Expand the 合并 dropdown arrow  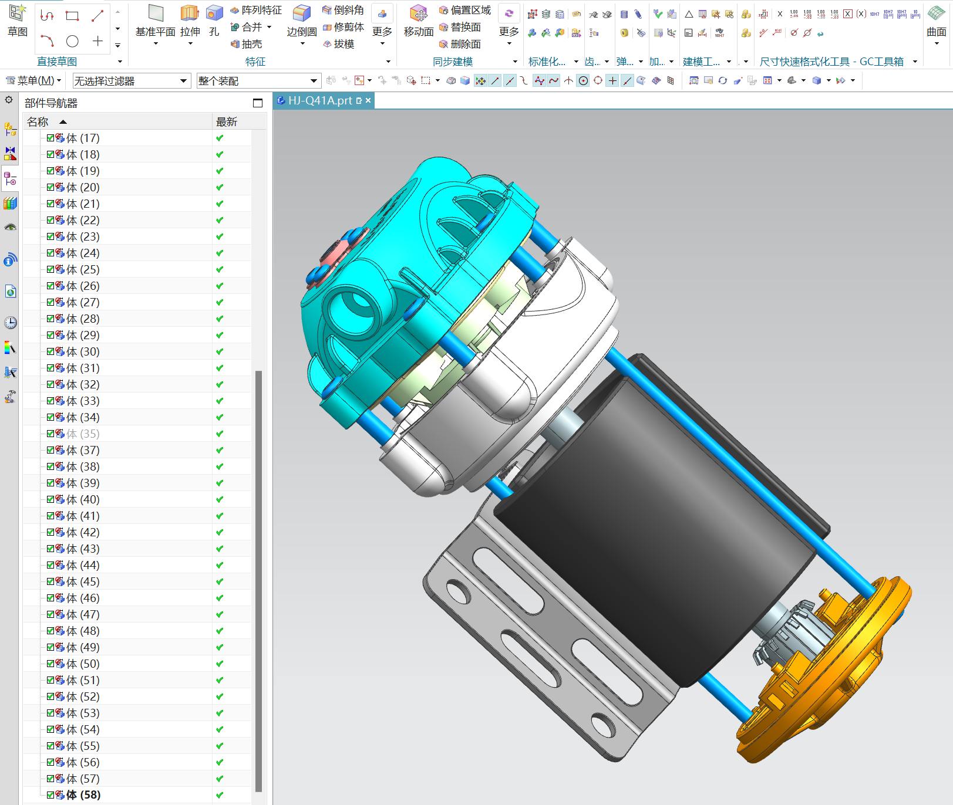coord(270,27)
